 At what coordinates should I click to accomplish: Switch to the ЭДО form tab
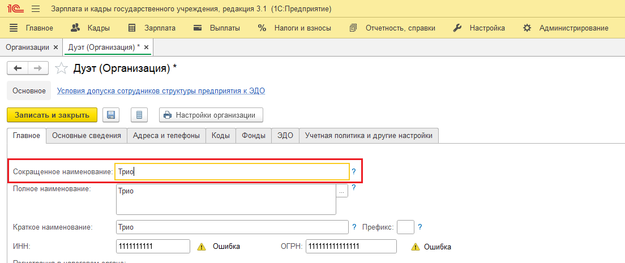(x=285, y=136)
